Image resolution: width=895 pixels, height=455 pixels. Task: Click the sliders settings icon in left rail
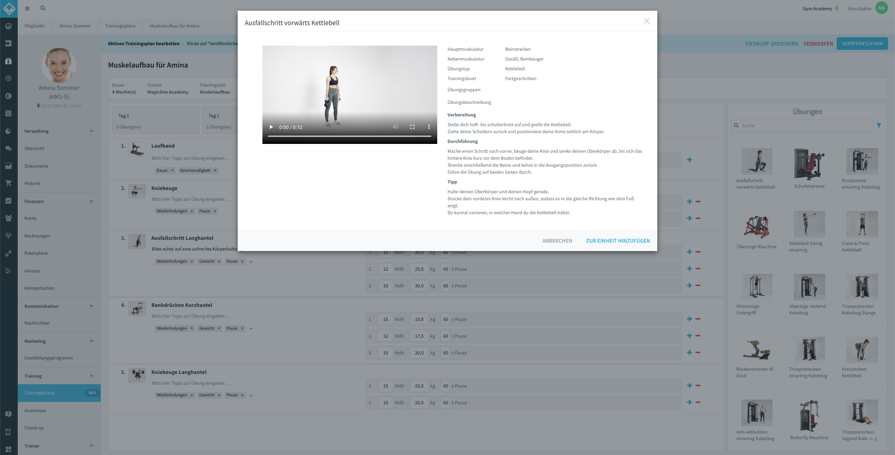tap(8, 271)
